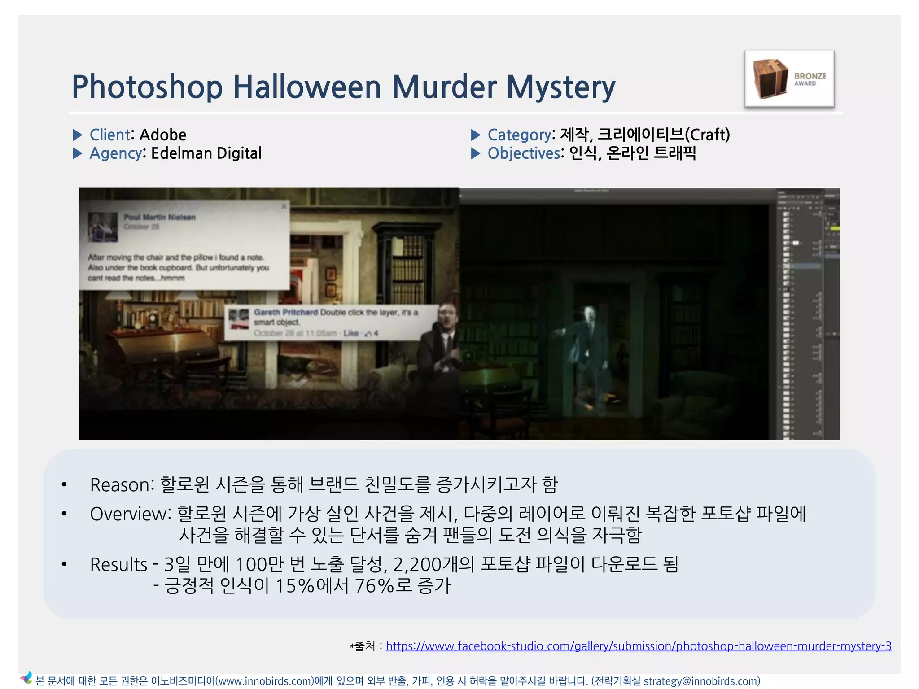Click the 'Overview:' bullet text

tap(448, 524)
